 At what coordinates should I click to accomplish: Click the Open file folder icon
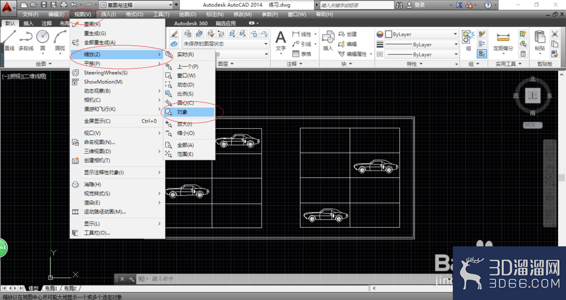pyautogui.click(x=33, y=5)
